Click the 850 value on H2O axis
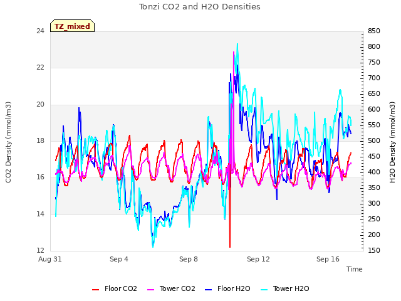This screenshot has width=401, height=301. (x=374, y=31)
